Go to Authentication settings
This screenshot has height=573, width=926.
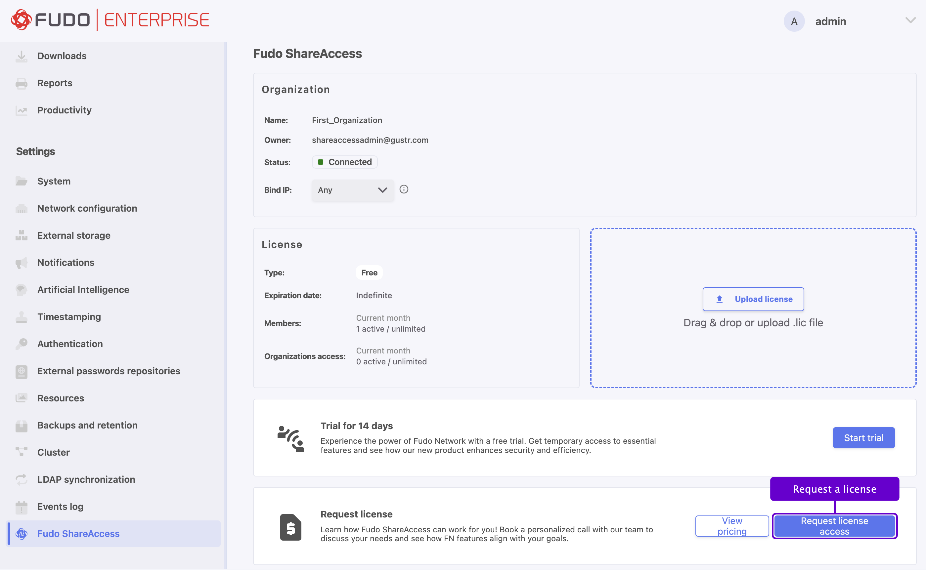(x=70, y=344)
